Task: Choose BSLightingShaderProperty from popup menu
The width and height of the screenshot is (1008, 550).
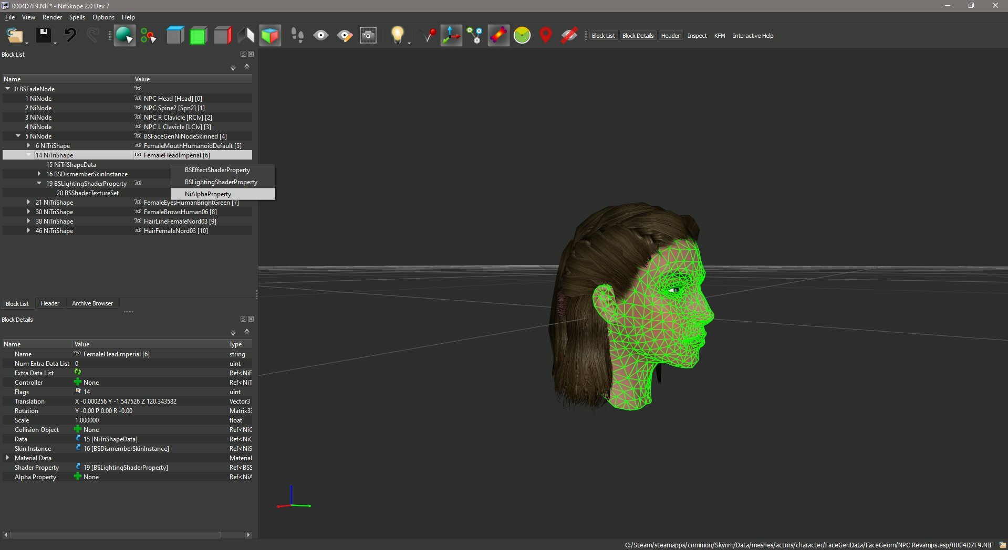Action: pyautogui.click(x=223, y=182)
